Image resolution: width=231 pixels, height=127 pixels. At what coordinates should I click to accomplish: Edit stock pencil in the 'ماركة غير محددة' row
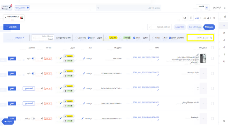point(61,73)
